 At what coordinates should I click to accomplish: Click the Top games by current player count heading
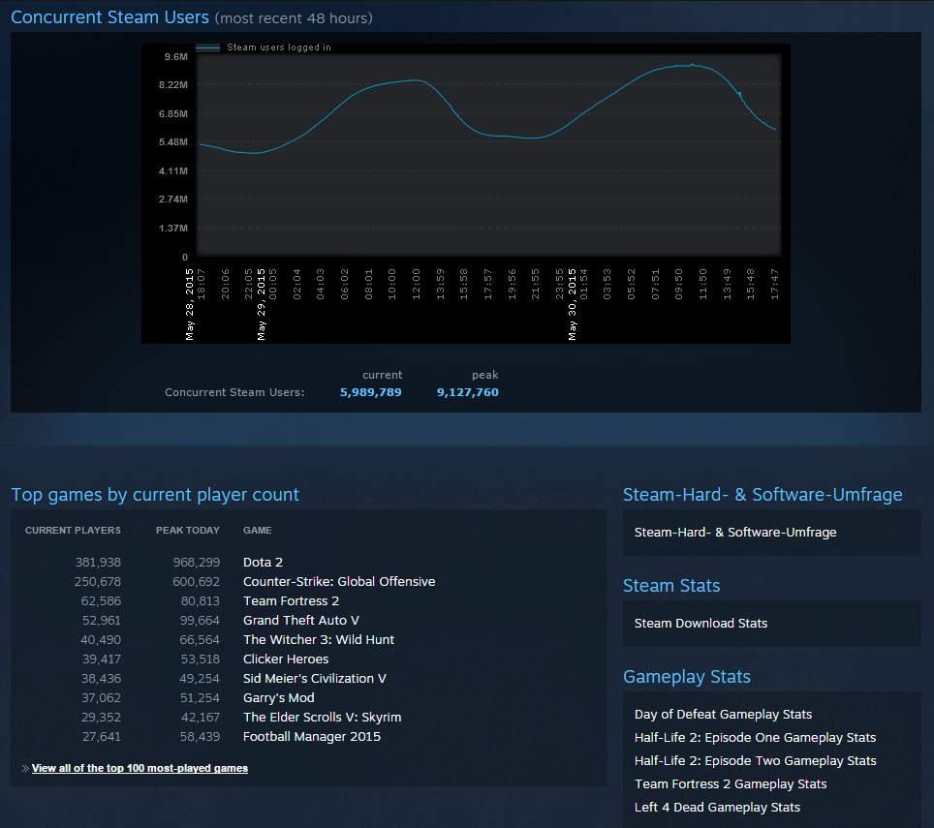155,495
